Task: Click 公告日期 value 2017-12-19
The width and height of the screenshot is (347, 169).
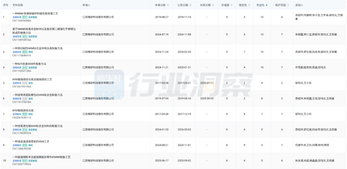Action: click(x=184, y=114)
